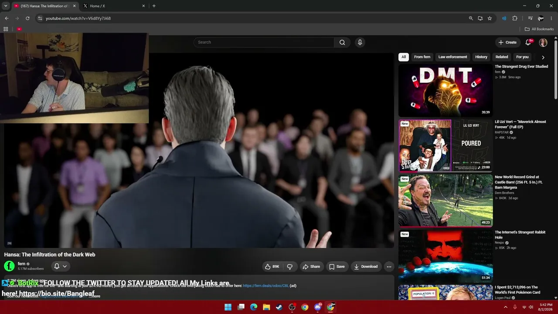Open the volume control in system tray
The height and width of the screenshot is (314, 558).
531,307
